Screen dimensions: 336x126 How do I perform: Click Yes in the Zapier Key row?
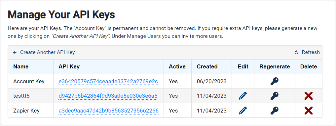click(x=173, y=111)
